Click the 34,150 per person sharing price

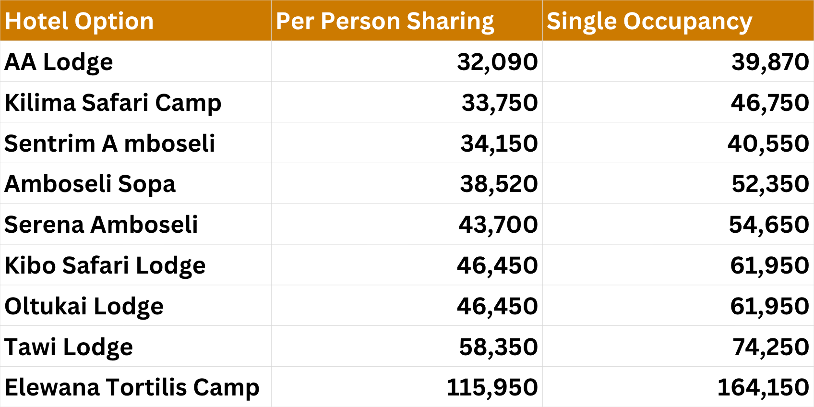[x=499, y=144]
